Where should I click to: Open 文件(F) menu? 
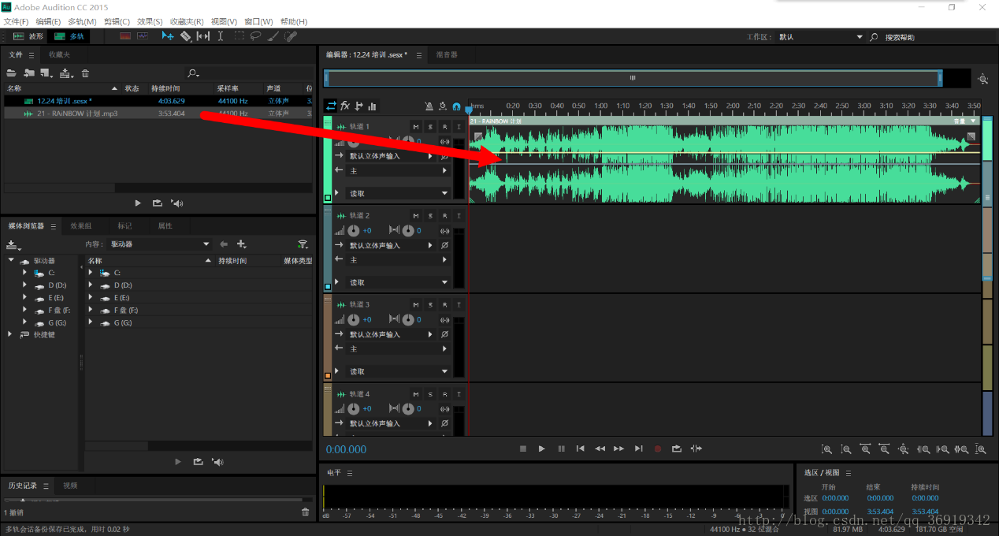pos(16,21)
